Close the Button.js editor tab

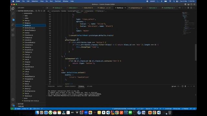point(125,8)
